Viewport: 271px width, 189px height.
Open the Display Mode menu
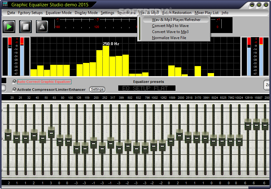pyautogui.click(x=86, y=13)
